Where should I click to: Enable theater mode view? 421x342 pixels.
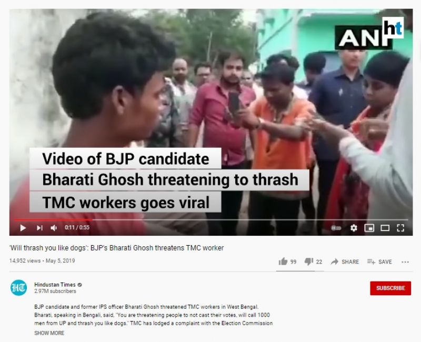385,228
